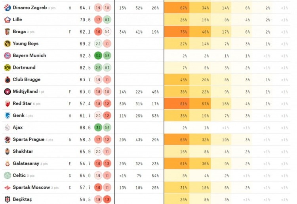Click the Young Boys yellow crest
Image resolution: width=297 pixels, height=204 pixels.
click(8, 43)
